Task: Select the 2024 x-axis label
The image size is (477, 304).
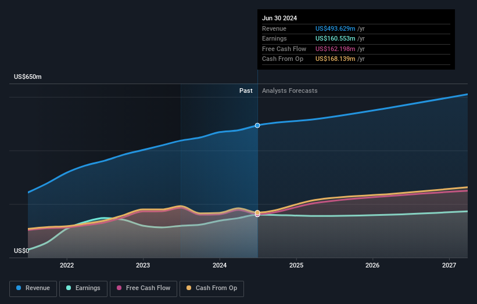Action: coord(220,266)
